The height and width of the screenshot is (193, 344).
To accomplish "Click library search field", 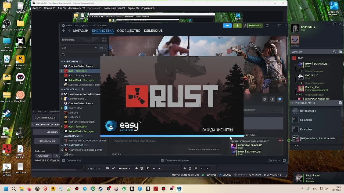I will (x=81, y=54).
